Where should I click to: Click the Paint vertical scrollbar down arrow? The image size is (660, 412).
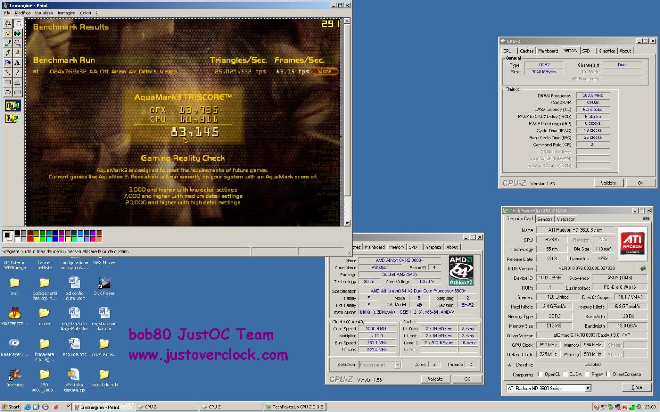(347, 223)
